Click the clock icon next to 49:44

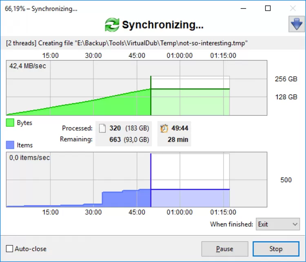[164, 128]
